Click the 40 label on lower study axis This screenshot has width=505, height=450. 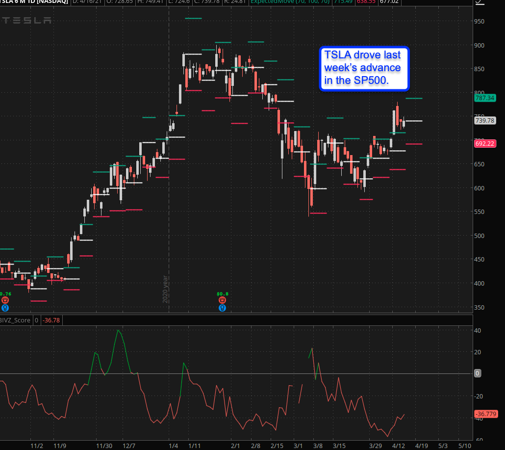(x=478, y=330)
